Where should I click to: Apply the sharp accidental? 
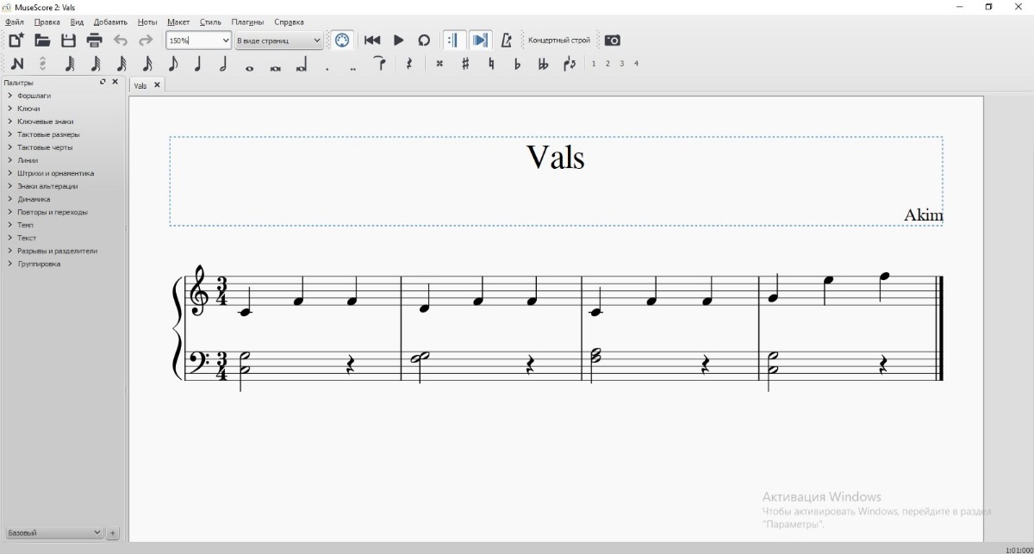click(x=465, y=64)
